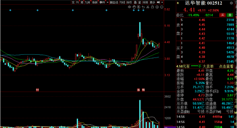The height and width of the screenshot is (128, 237).
Task: Click the green 卖 sell button
Action: pyautogui.click(x=230, y=15)
